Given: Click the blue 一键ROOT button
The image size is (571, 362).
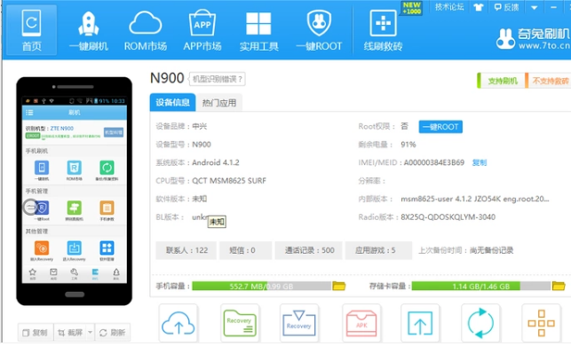Looking at the screenshot, I should coord(440,127).
